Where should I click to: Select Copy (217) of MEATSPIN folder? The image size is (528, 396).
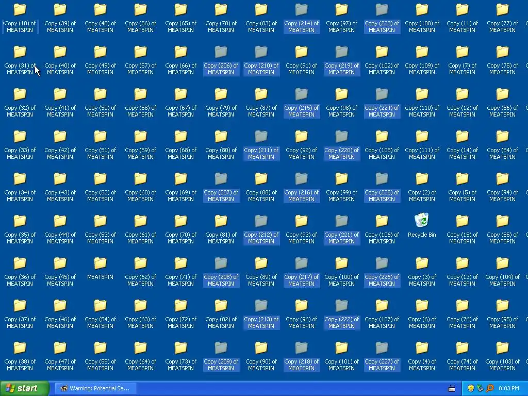(301, 271)
